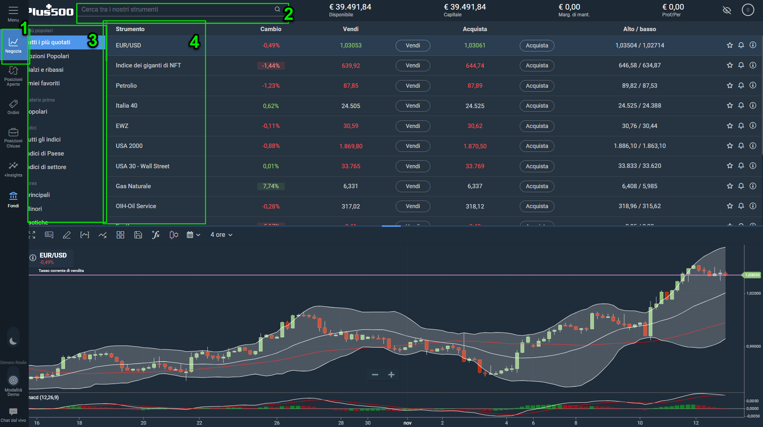Screen dimensions: 763x427
Task: Click Acquista for USA 2000
Action: (537, 146)
